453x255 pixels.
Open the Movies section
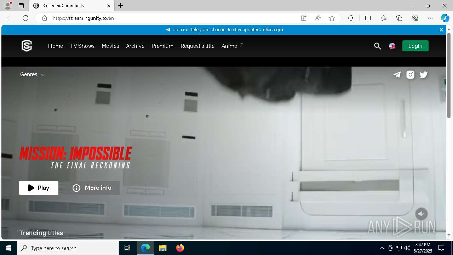[x=110, y=46]
